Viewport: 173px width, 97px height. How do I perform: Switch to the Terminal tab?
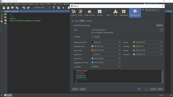pyautogui.click(x=89, y=21)
